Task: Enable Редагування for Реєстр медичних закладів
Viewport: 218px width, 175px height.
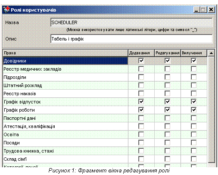Action: [167, 69]
